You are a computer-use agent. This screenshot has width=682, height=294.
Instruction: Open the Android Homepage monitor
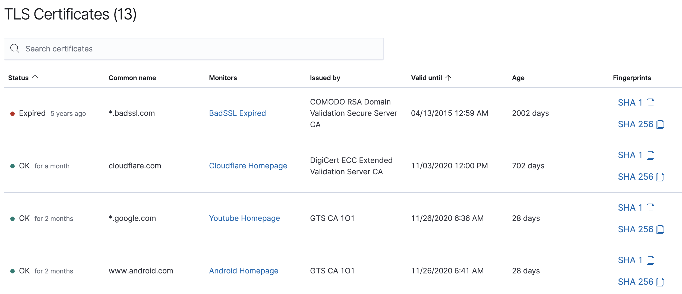tap(244, 271)
